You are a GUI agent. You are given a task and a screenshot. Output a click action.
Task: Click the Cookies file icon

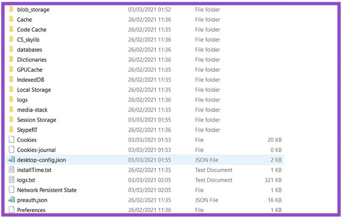[x=12, y=140]
